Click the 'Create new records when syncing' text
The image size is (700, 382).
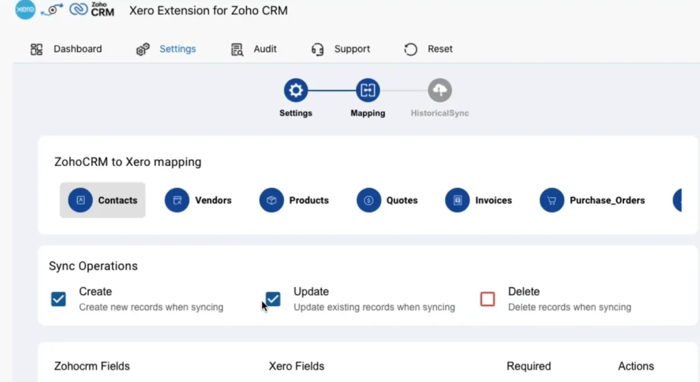tap(151, 307)
